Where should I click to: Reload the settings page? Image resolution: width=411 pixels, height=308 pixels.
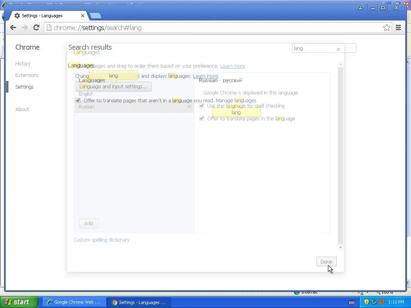(36, 28)
